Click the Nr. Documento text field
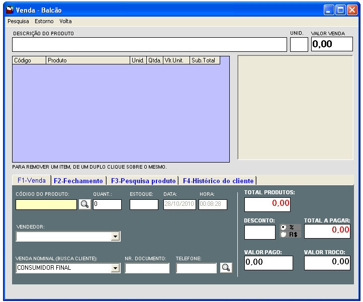363x302 pixels. coord(147,268)
